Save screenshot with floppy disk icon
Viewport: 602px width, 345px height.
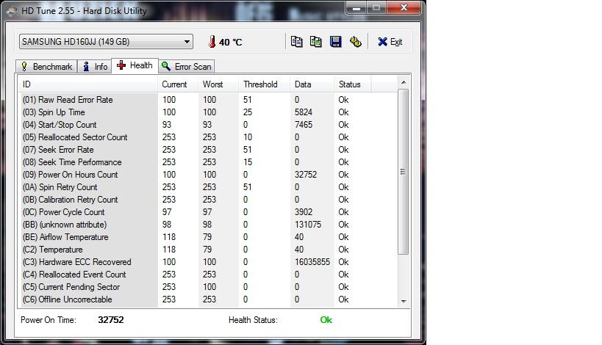coord(336,42)
